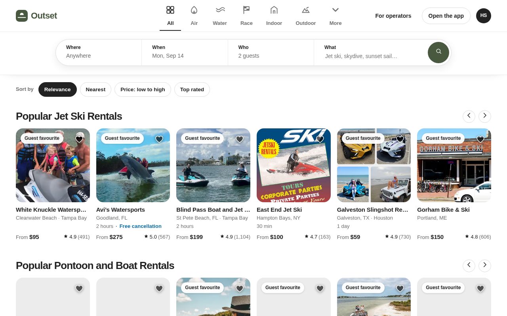Viewport: 507px width, 316px height.
Task: Open the Gorham Bike & Ski title
Action: pos(443,210)
